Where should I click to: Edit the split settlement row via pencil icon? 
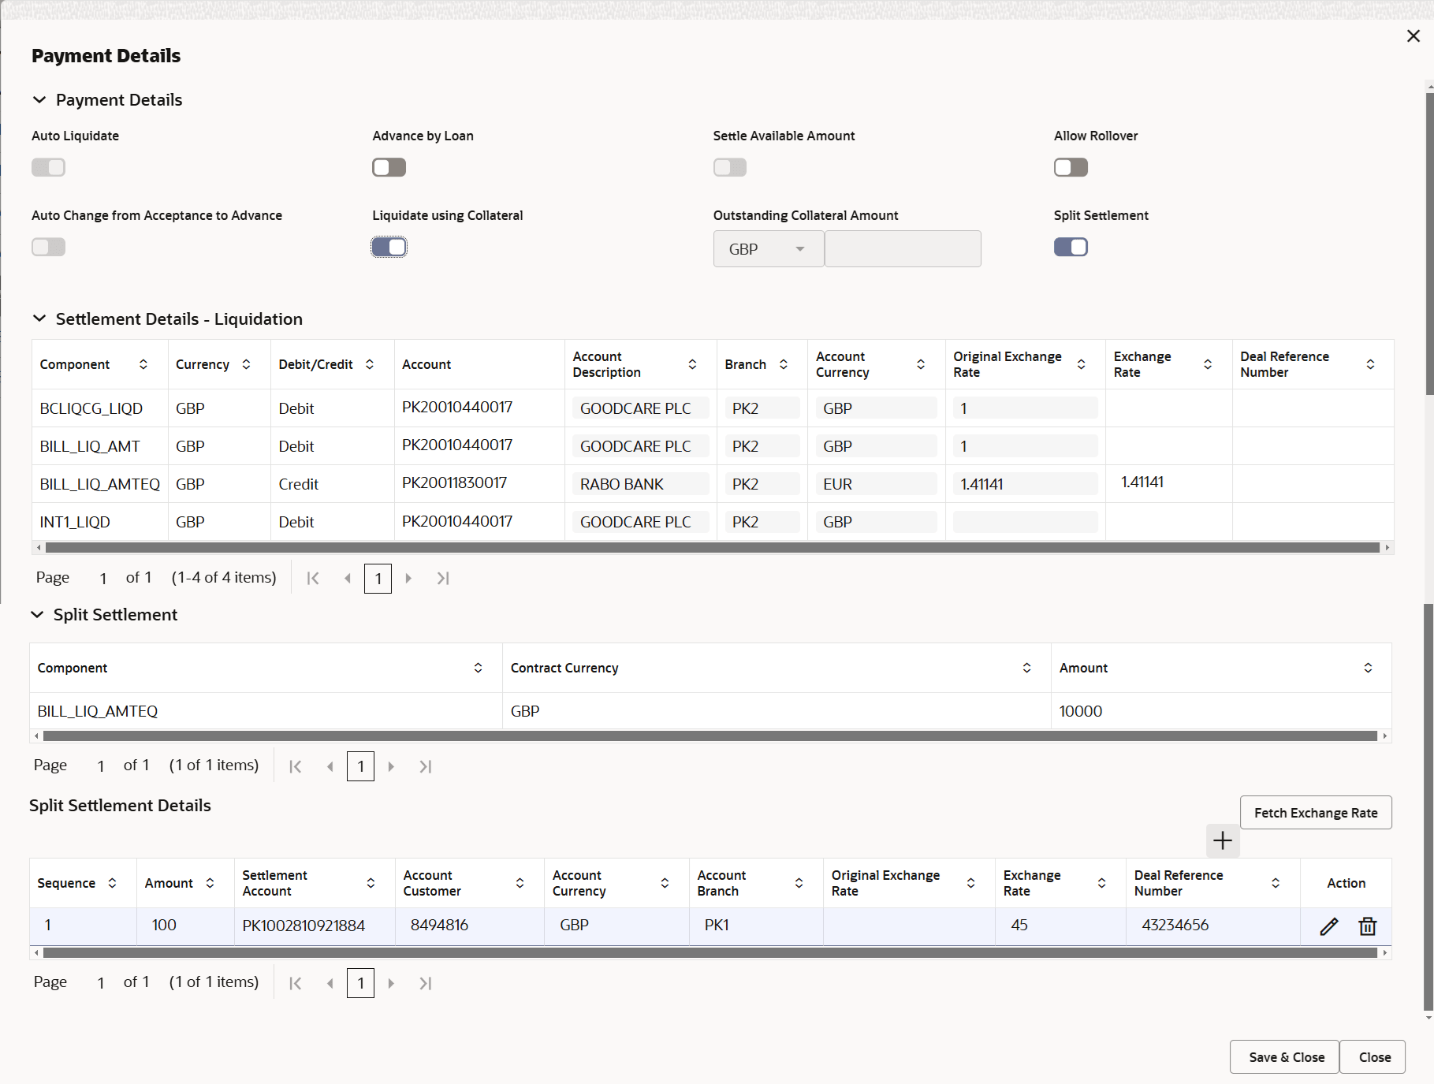(x=1328, y=926)
